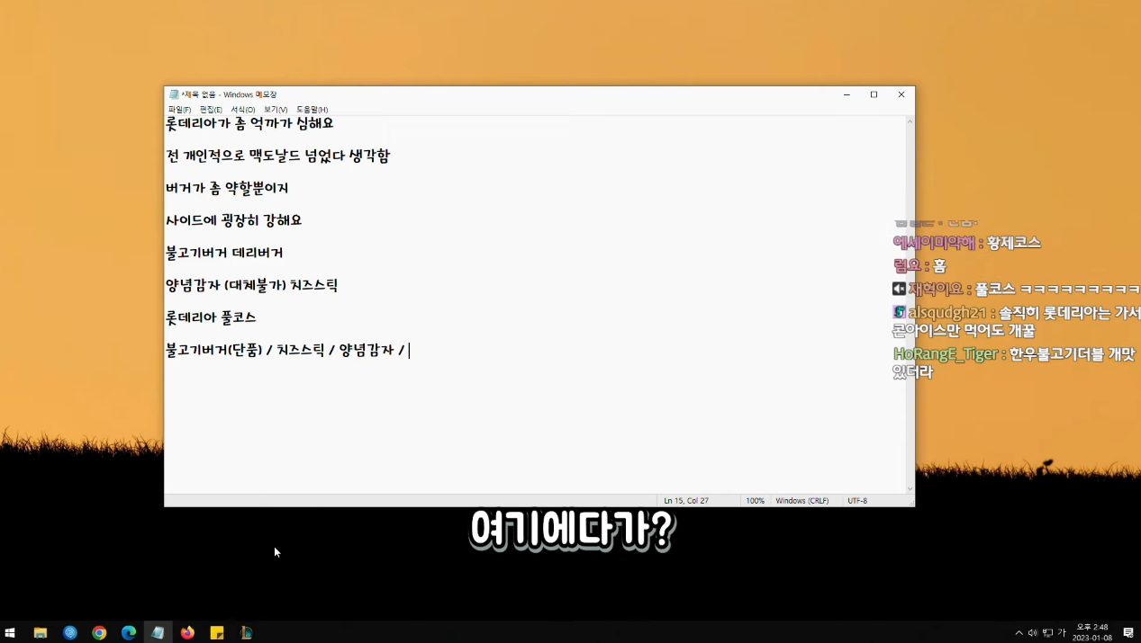Select the active Notepad icon on the taskbar

(158, 632)
